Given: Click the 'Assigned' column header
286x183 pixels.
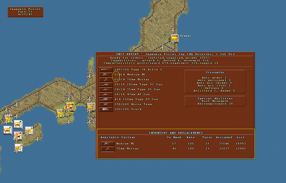Looking at the screenshot, I should point(224,137).
